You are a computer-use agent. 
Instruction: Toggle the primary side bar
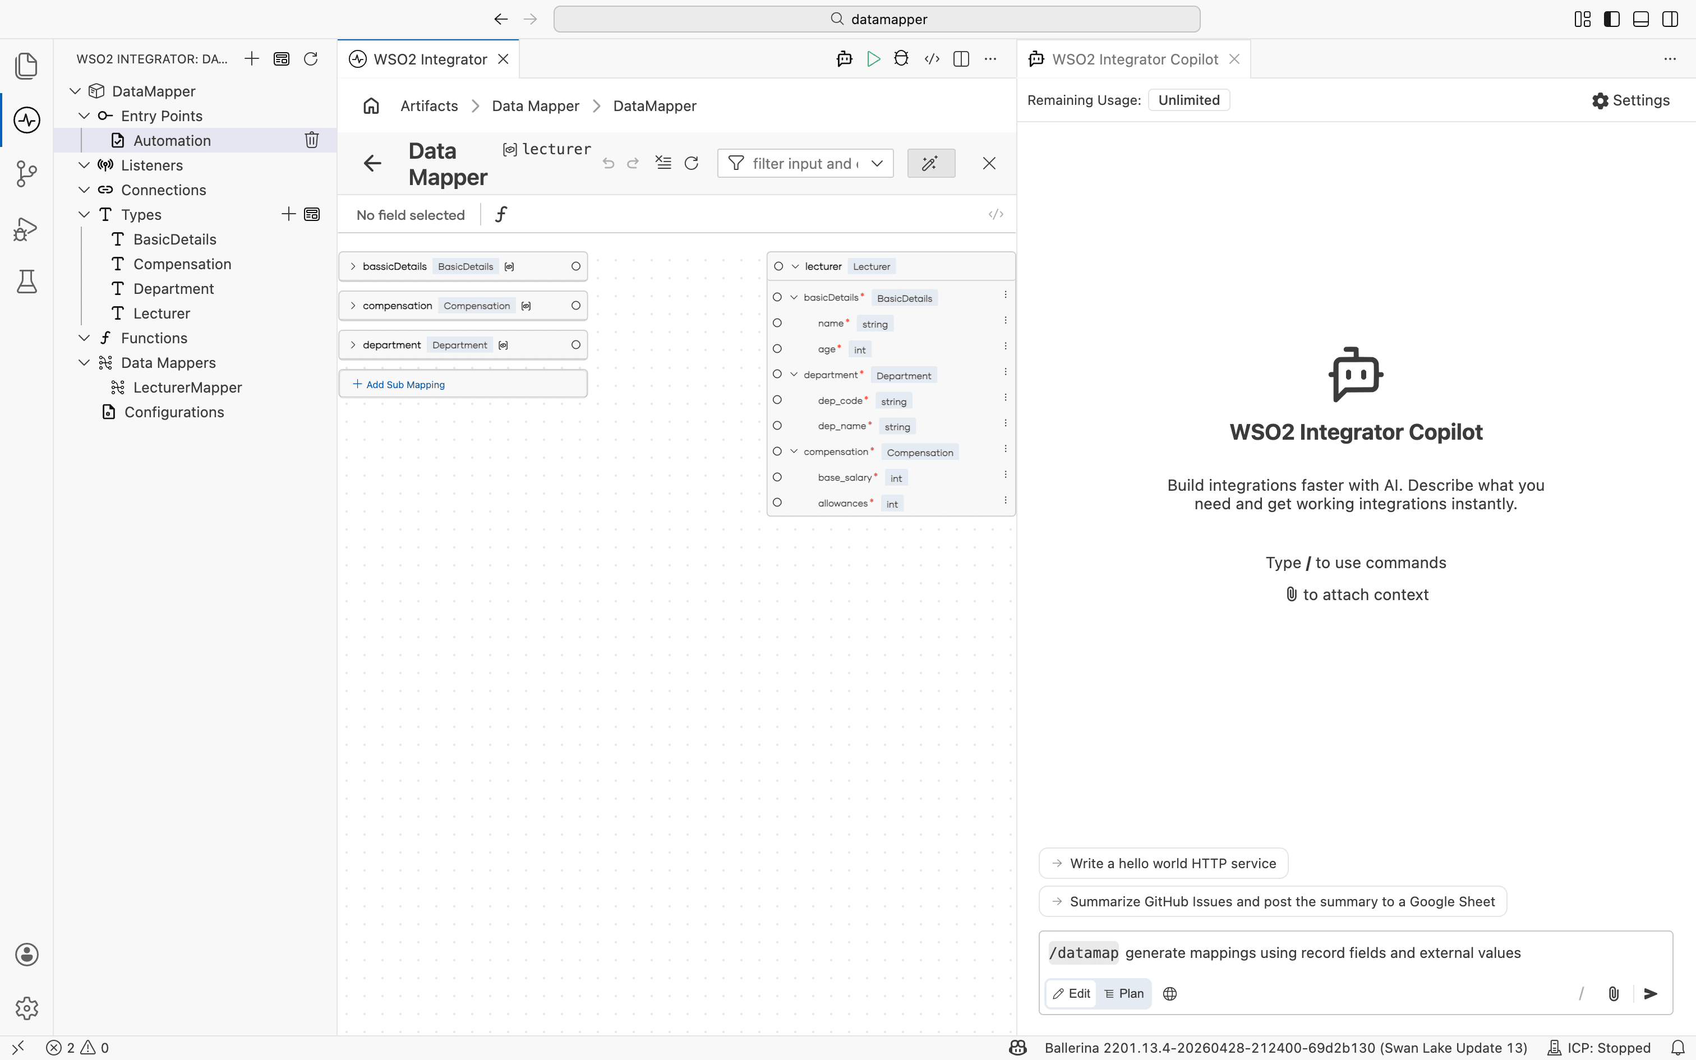tap(1611, 19)
